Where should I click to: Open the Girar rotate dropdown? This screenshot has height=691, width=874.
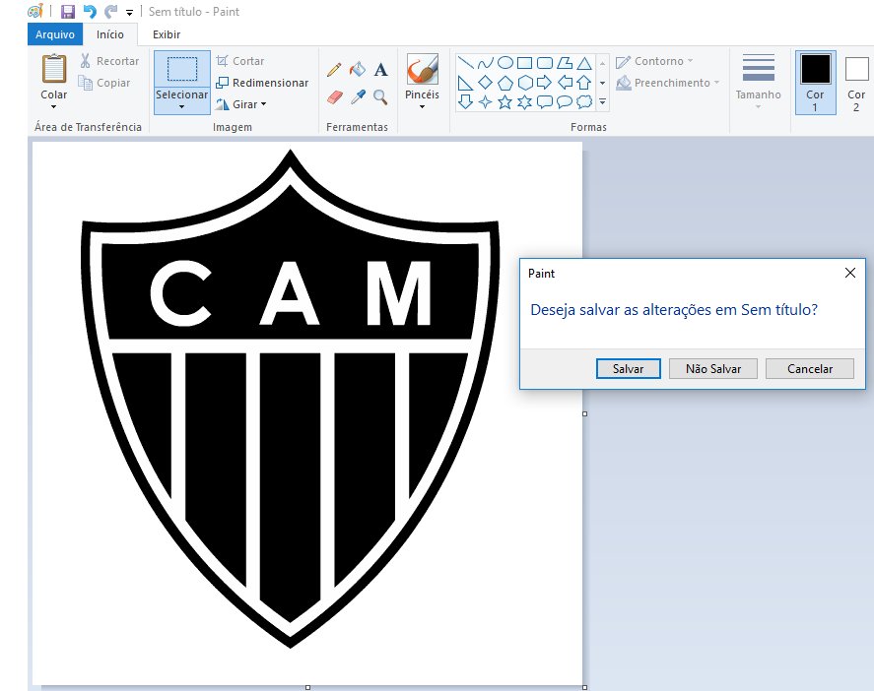coord(241,104)
